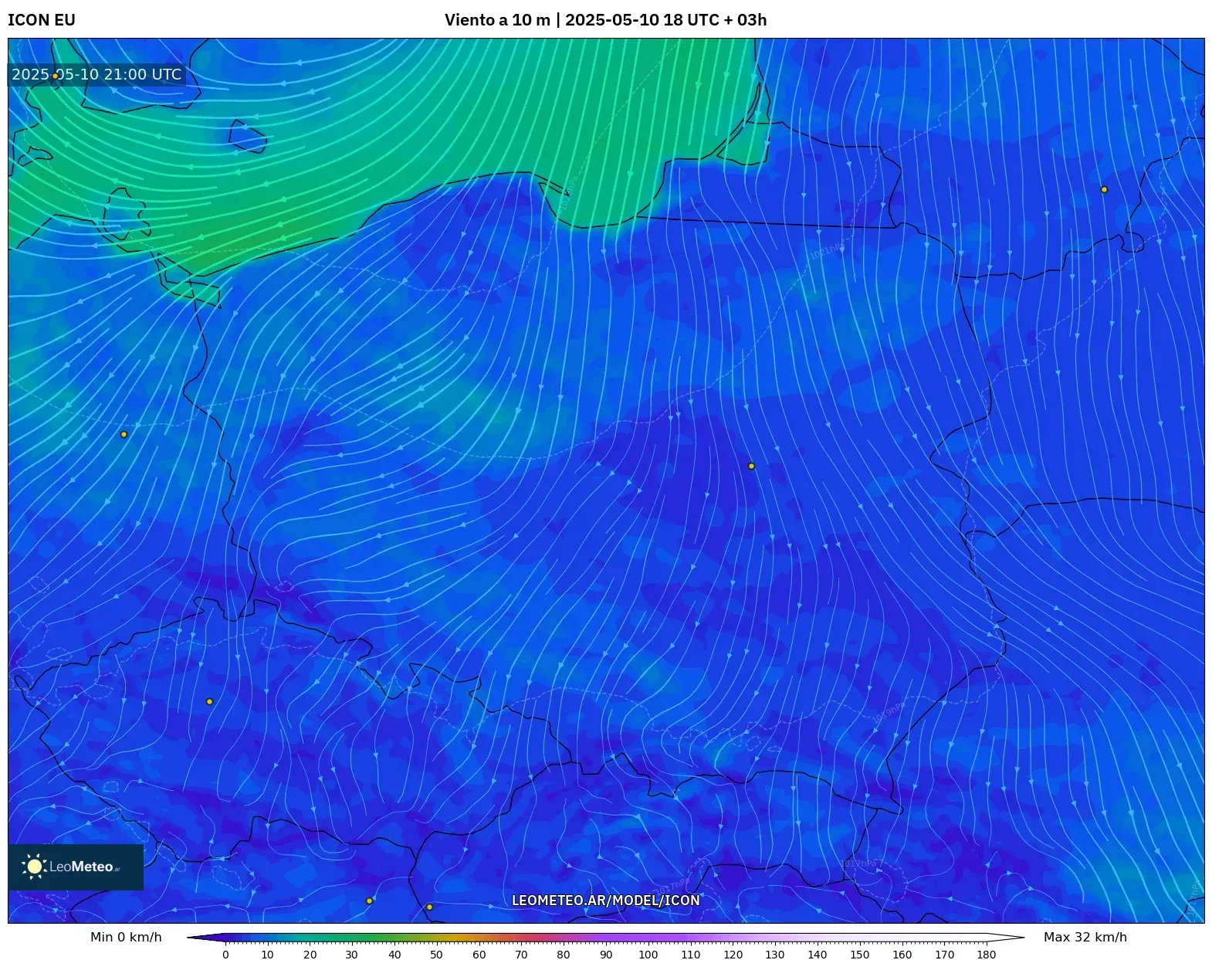
Task: Click the Vilnius city marker dot
Action: tap(1104, 189)
